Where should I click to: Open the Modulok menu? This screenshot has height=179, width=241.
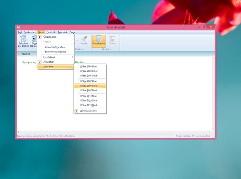63,32
